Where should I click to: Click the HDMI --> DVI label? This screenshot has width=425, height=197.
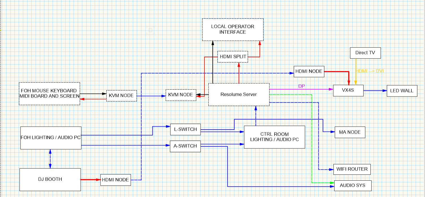coord(370,71)
